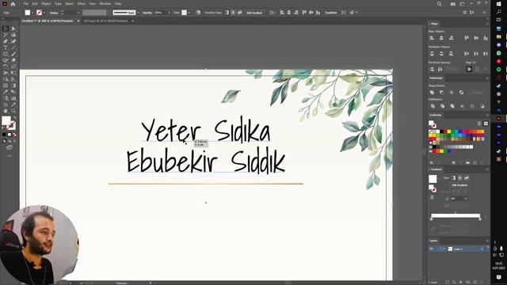Image resolution: width=507 pixels, height=285 pixels.
Task: Click Vertical Distribute Top in the Align panel
Action: click(432, 53)
